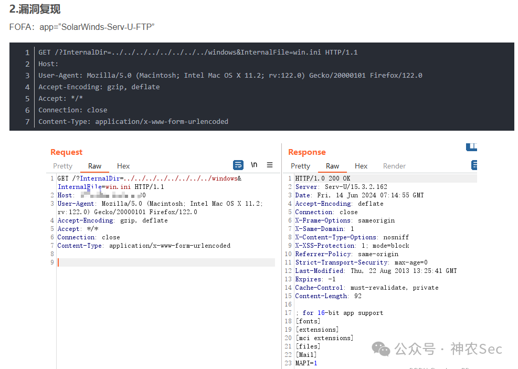Click 'Expires: -1' response line
This screenshot has width=518, height=369.
(315, 279)
